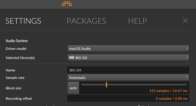Viewport: 196px width, 106px height.
Task: Click the orange Bitwig logo icon
Action: (x=67, y=4)
